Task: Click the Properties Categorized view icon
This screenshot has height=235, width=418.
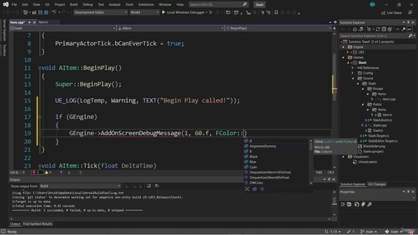Action: 343,204
